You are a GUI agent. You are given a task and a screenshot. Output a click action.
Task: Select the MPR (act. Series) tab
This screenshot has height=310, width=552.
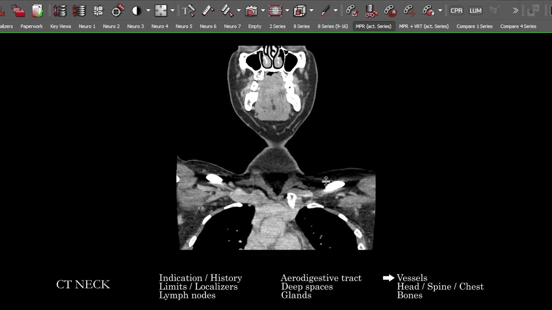click(x=373, y=26)
